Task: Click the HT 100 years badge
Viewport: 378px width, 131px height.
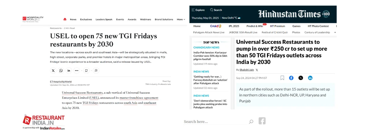Action: click(326, 14)
